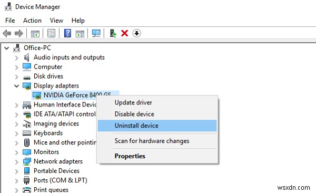
Task: Click the Update driver toolbar icon
Action: coord(113,33)
